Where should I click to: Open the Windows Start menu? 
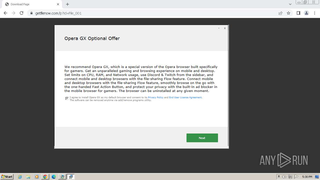pyautogui.click(x=7, y=176)
